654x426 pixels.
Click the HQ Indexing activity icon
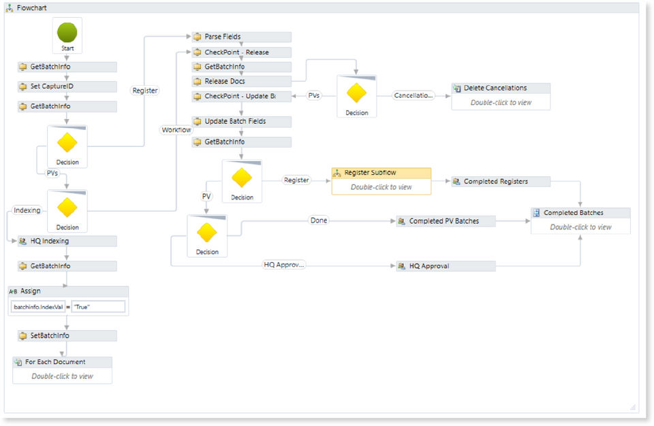point(23,241)
